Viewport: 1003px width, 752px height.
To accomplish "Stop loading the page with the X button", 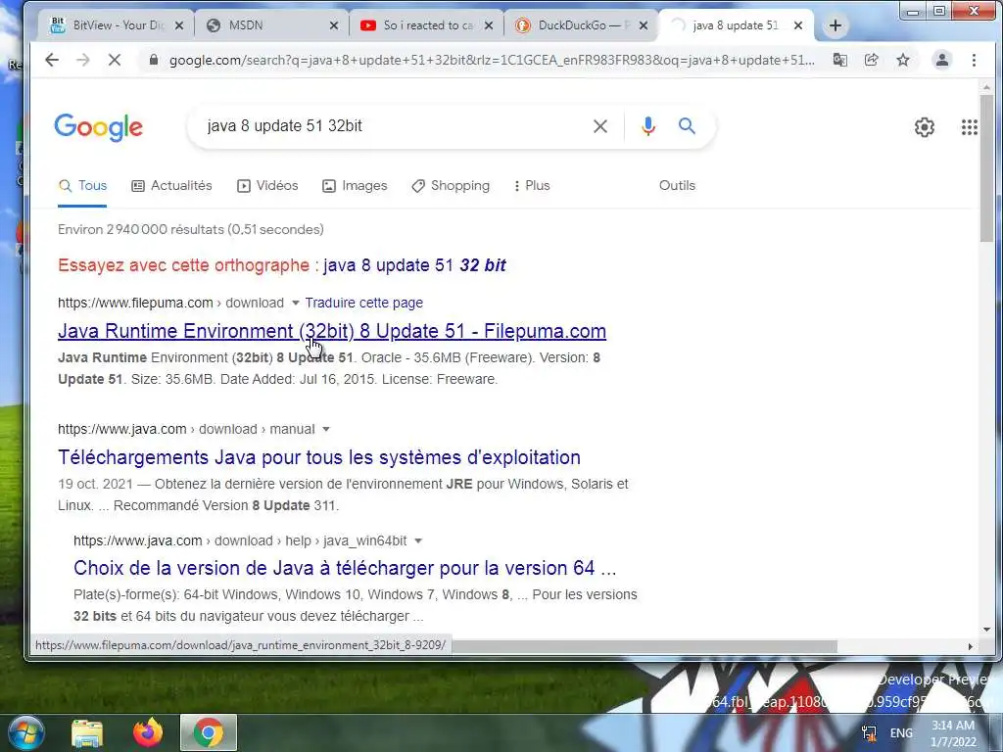I will click(x=115, y=60).
